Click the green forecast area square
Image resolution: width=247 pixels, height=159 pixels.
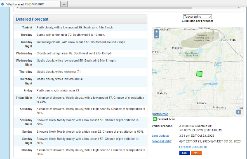199,74
